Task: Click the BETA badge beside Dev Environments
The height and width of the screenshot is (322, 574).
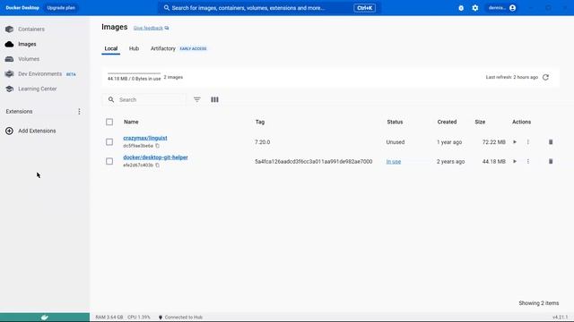Action: click(71, 74)
